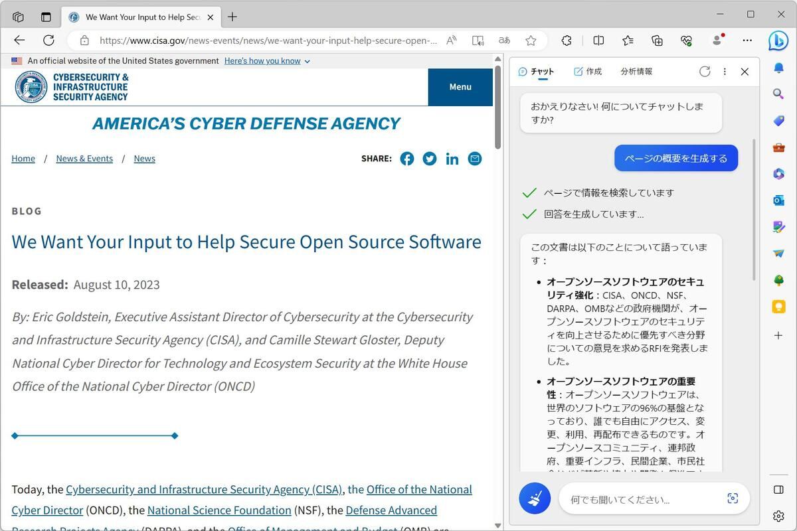View site information lock icon
The width and height of the screenshot is (797, 531).
[84, 40]
